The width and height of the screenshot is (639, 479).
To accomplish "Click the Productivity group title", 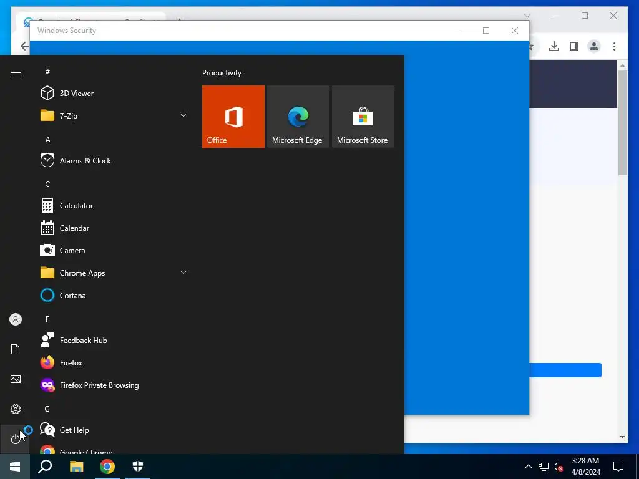I will coord(222,73).
